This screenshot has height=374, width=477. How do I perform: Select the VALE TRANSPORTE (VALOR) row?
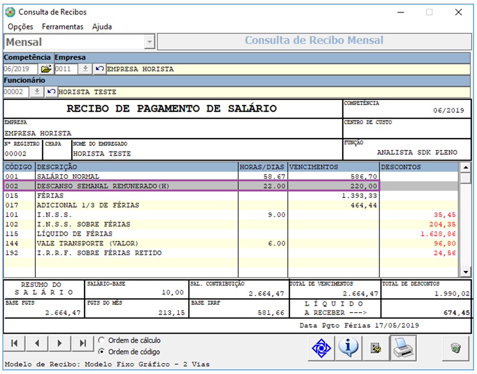pyautogui.click(x=231, y=244)
